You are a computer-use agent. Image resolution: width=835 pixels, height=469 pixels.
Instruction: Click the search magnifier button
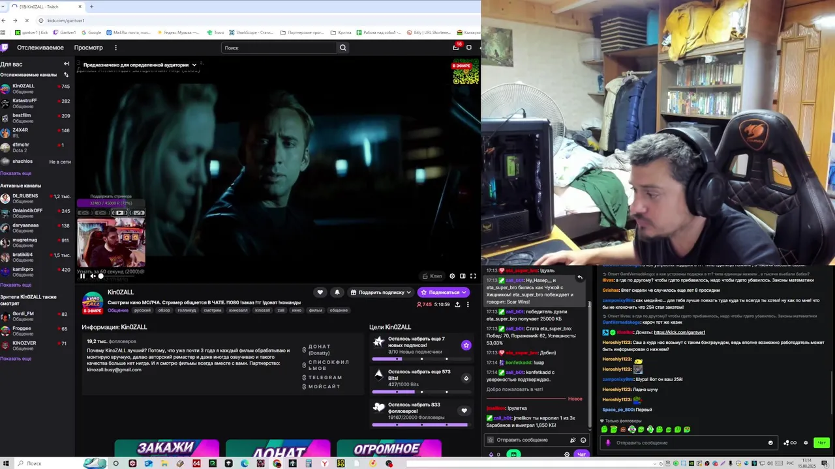[342, 48]
